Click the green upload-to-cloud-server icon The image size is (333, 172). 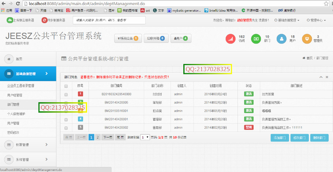10,20
